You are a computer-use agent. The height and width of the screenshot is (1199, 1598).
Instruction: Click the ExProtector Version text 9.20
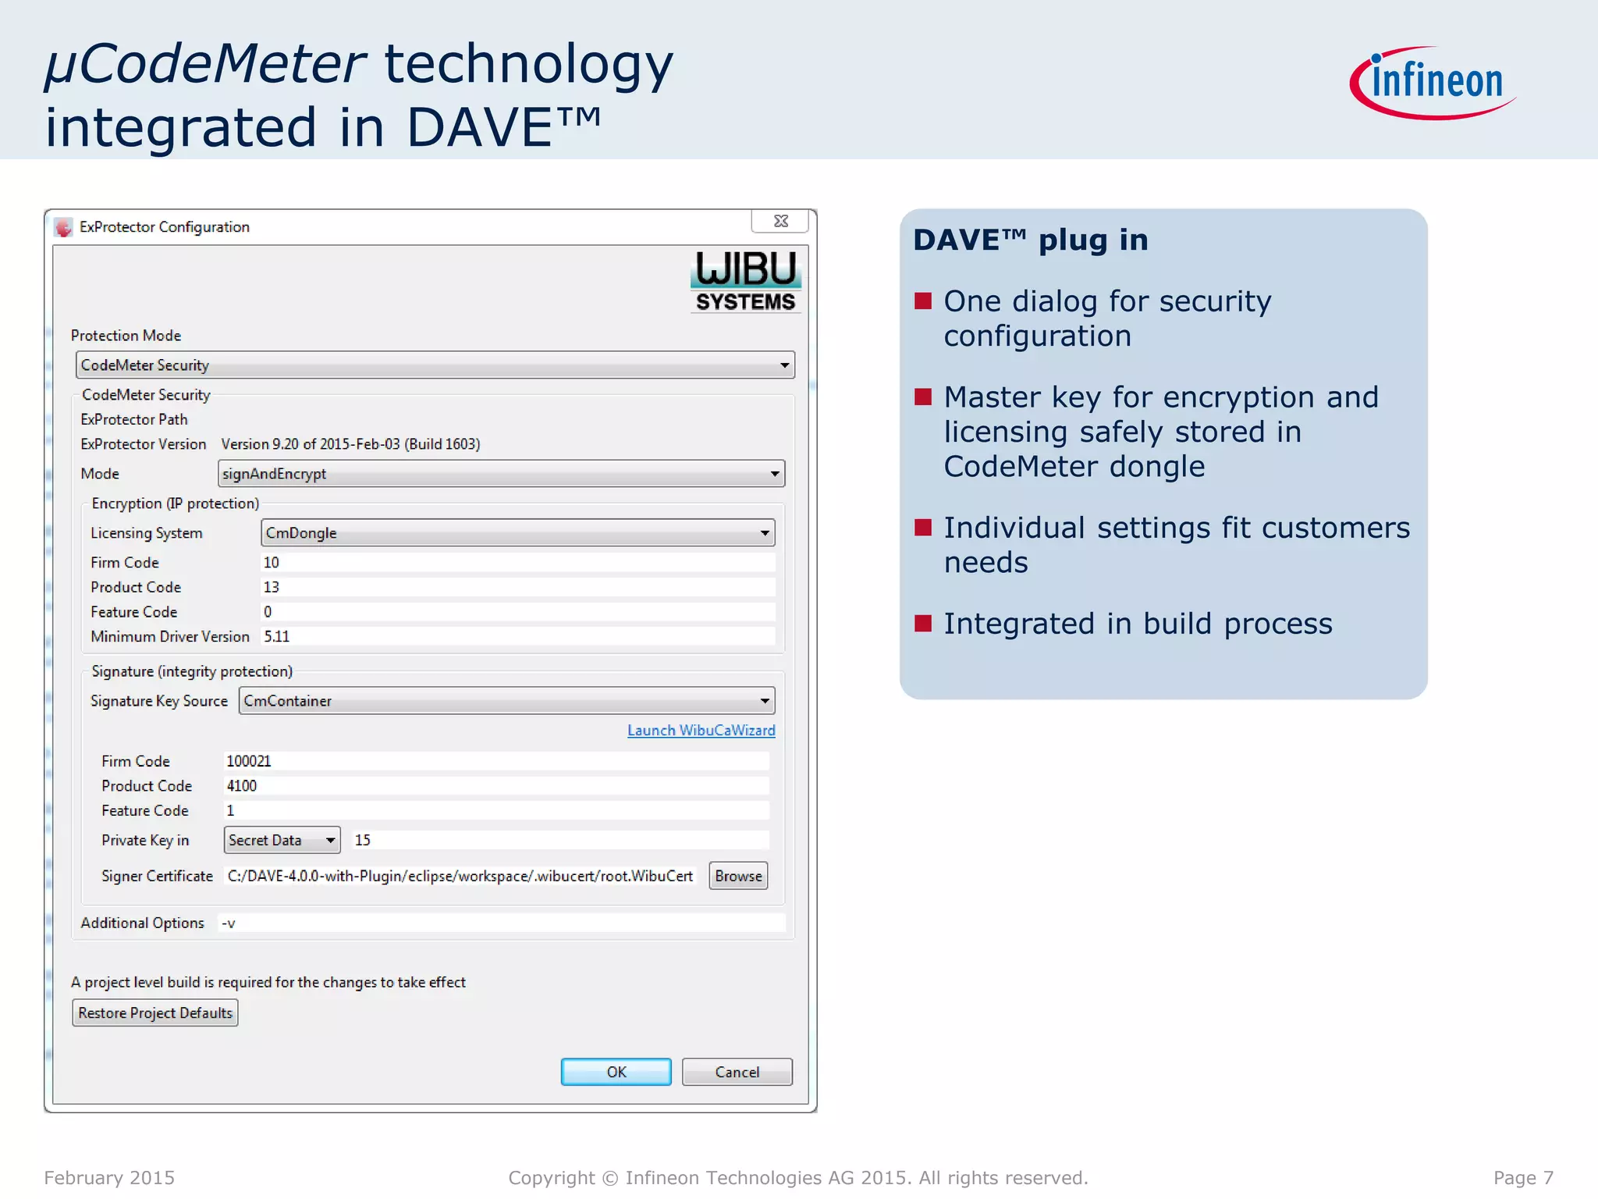(350, 444)
